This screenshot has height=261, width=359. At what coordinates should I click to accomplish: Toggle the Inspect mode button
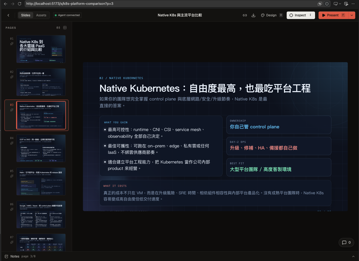coord(301,15)
